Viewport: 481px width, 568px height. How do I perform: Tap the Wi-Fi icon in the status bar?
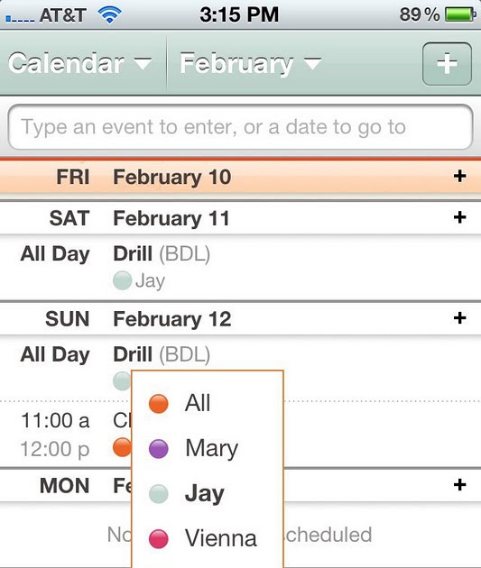(x=109, y=15)
